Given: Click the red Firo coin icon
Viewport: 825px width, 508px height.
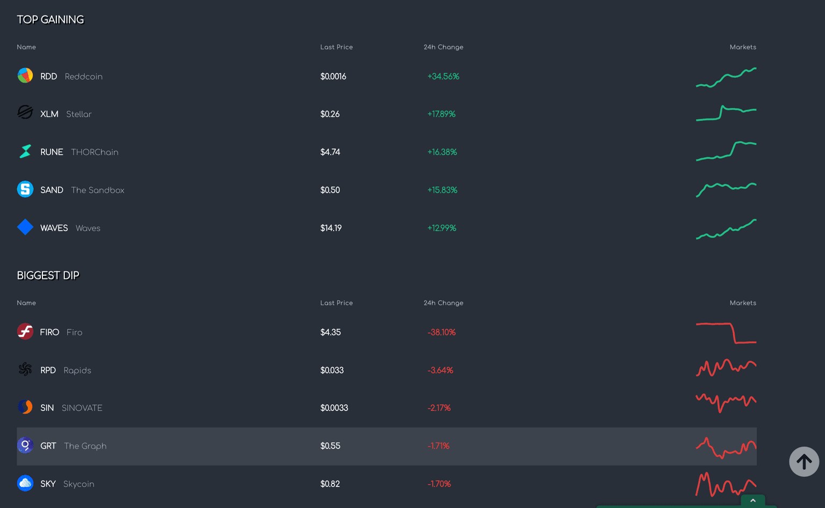Looking at the screenshot, I should 25,332.
